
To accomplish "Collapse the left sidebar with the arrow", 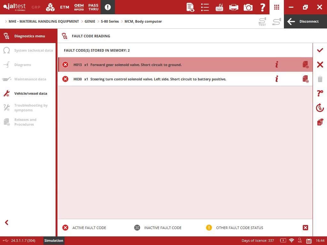I will 6,222.
